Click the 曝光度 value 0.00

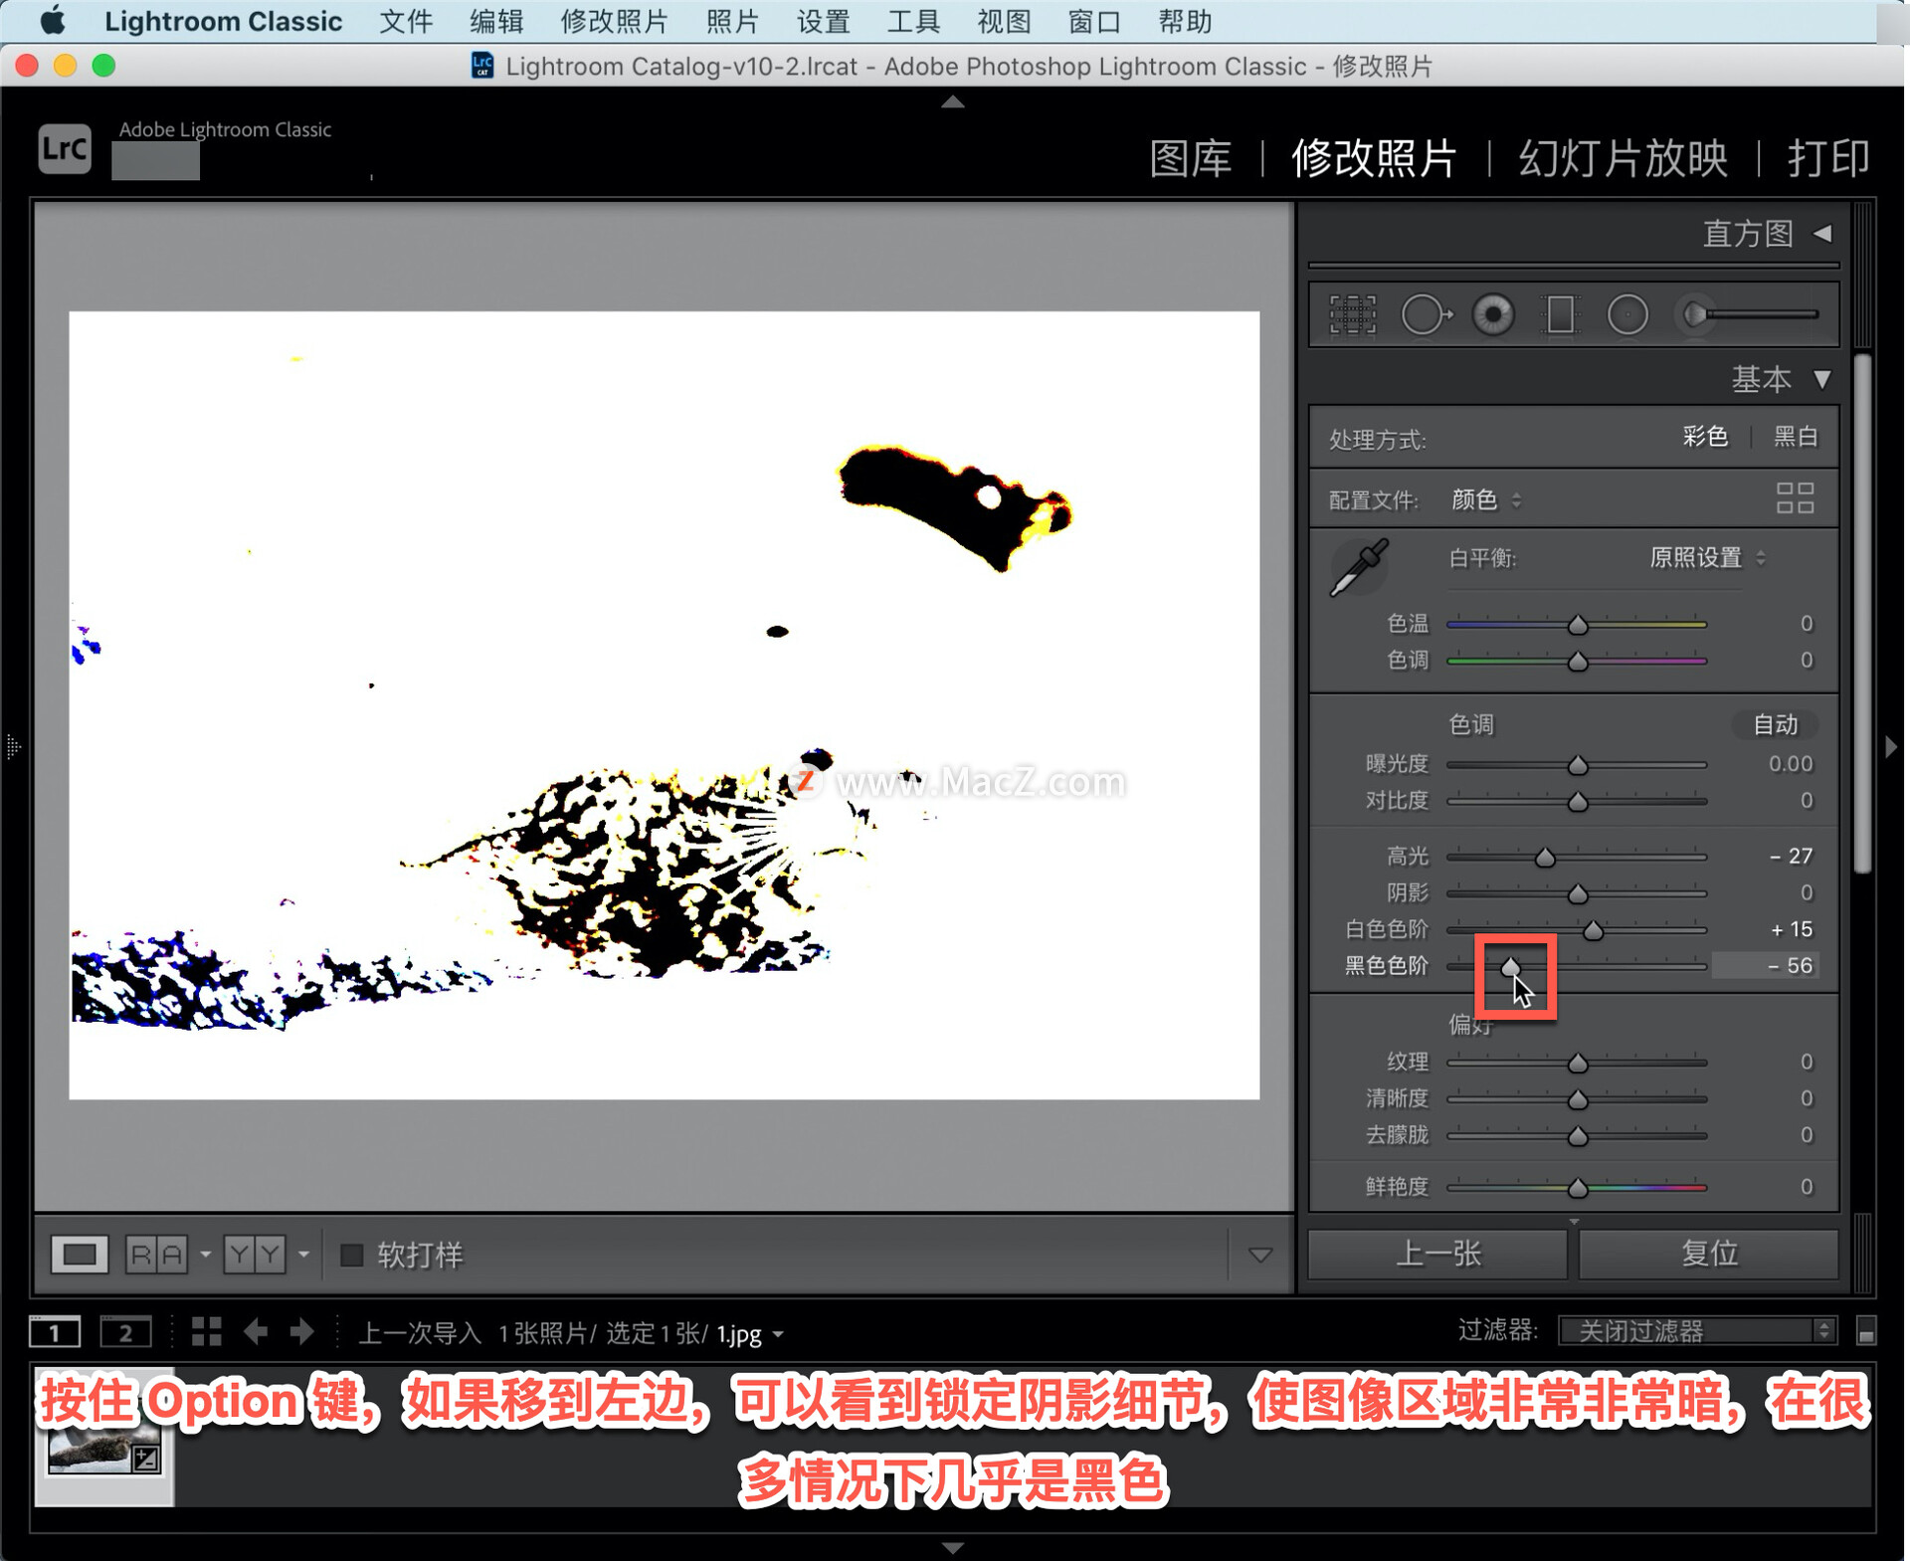tap(1793, 765)
